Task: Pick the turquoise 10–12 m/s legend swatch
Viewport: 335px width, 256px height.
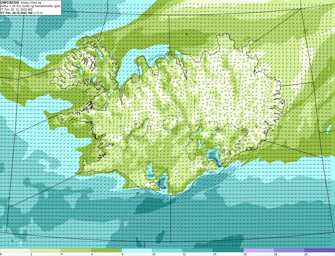Action: (x=167, y=250)
